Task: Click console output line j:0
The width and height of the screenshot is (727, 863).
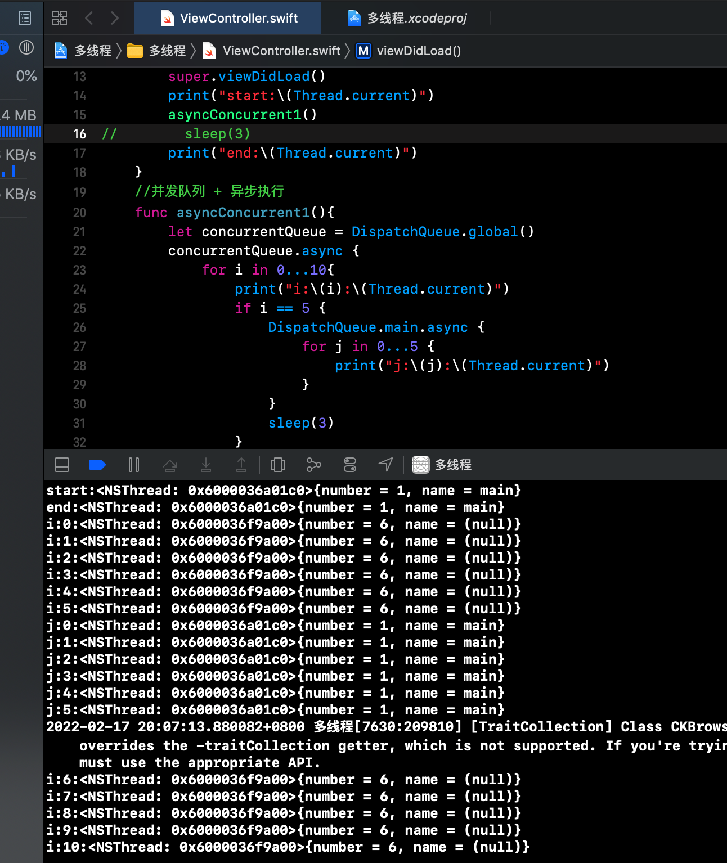Action: [x=275, y=626]
